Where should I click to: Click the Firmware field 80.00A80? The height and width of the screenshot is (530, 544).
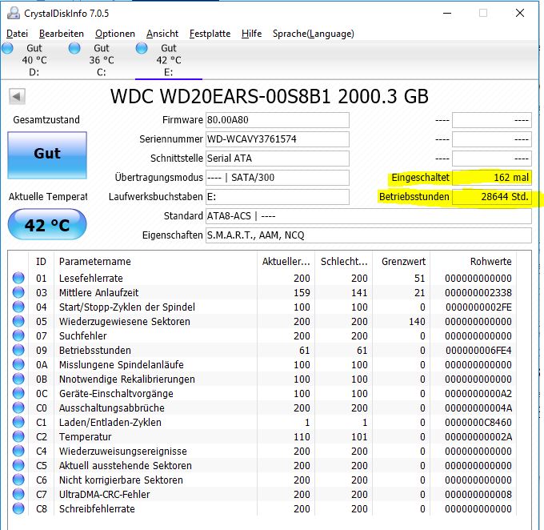(x=278, y=120)
